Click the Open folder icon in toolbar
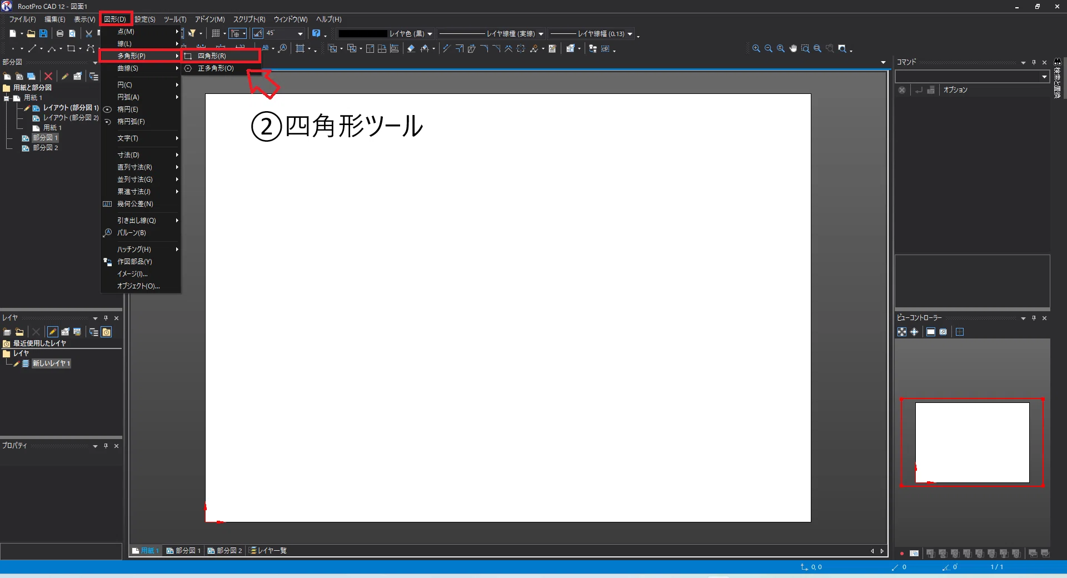The width and height of the screenshot is (1067, 578). point(31,34)
